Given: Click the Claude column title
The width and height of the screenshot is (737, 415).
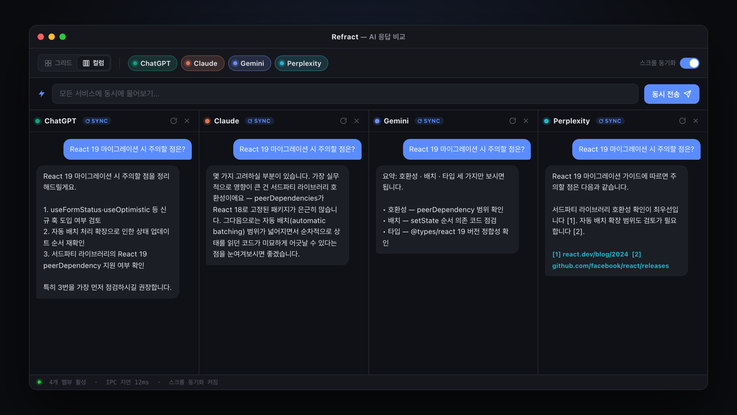Looking at the screenshot, I should pos(226,121).
